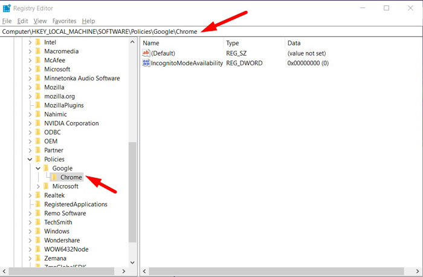The image size is (423, 277).
Task: Click the Intel folder icon
Action: tap(38, 42)
